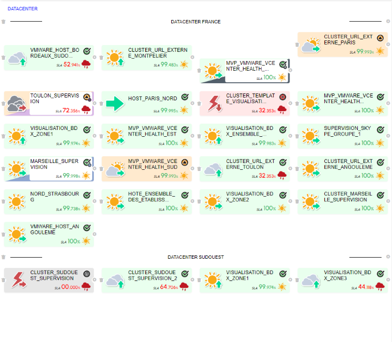Viewport: 392px width, 342px height.
Task: Click the trash icon beside VMWARE_HOST_BORDEAUX_SUDO tile
Action: click(x=3, y=58)
